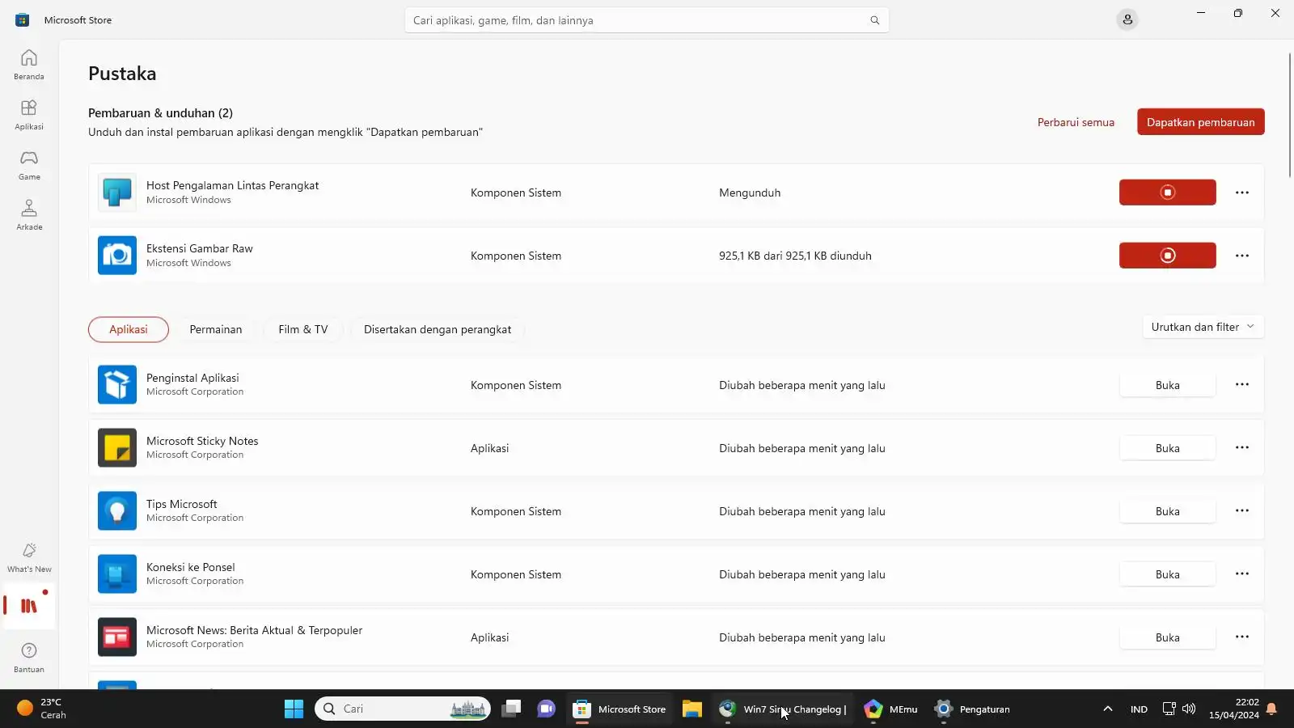
Task: Switch to Win7 Changelog browser window on taskbar
Action: pos(782,709)
